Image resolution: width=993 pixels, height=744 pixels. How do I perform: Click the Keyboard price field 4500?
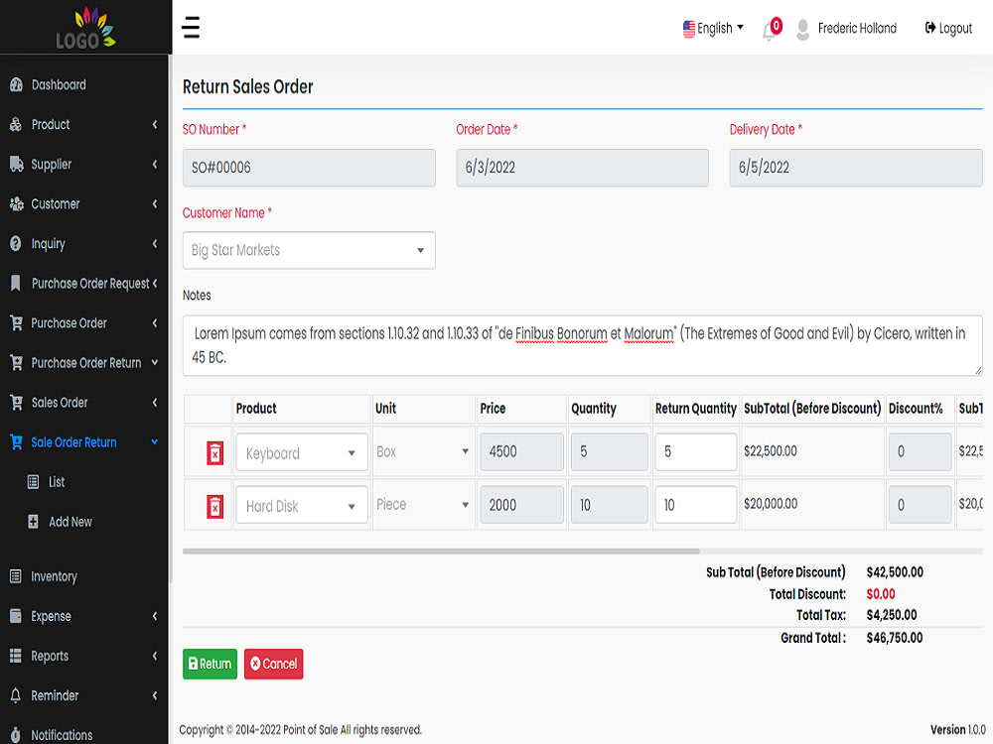[x=521, y=451]
